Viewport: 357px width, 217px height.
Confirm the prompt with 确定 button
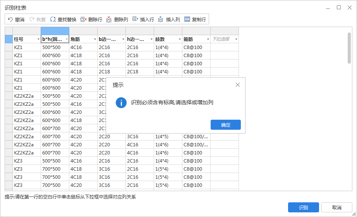click(226, 125)
